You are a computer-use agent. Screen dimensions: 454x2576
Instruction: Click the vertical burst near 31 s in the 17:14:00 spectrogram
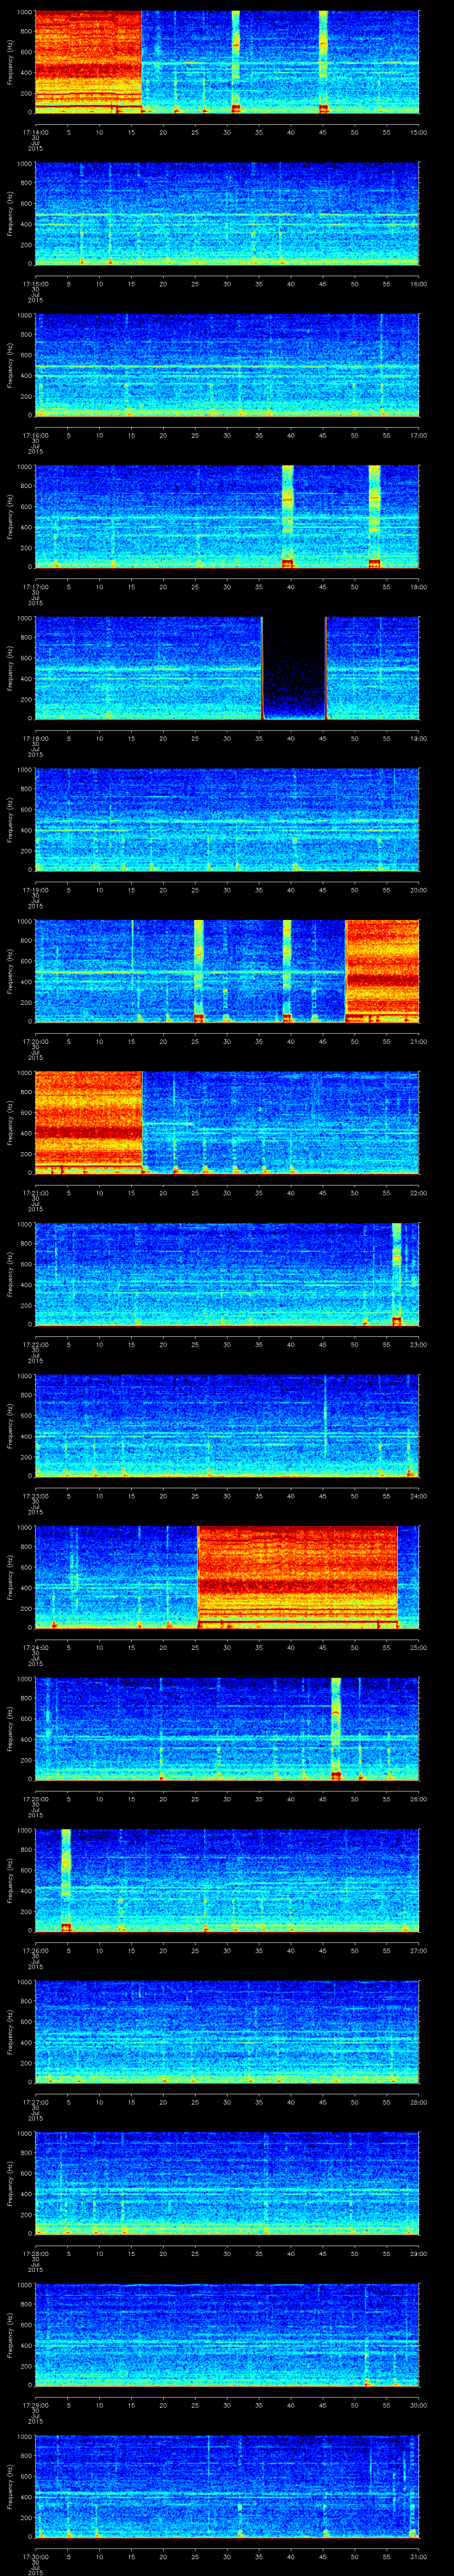[x=236, y=62]
